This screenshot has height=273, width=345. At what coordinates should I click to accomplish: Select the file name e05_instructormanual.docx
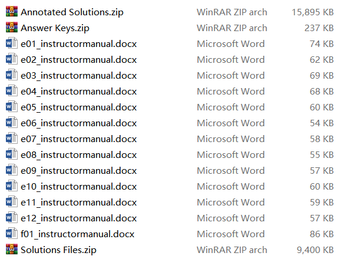[78, 107]
